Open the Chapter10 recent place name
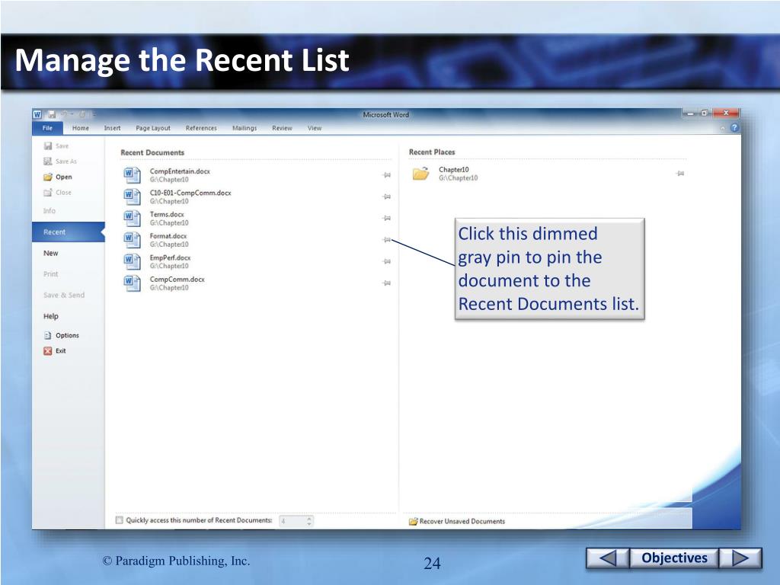 (454, 170)
